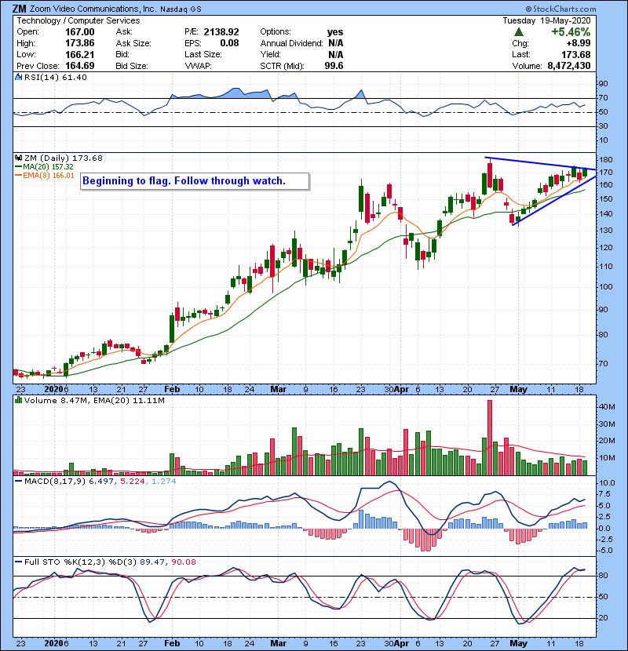Click the Volume 8.47M, EMA(20) 11.11M label
Image resolution: width=628 pixels, height=651 pixels.
pyautogui.click(x=94, y=400)
